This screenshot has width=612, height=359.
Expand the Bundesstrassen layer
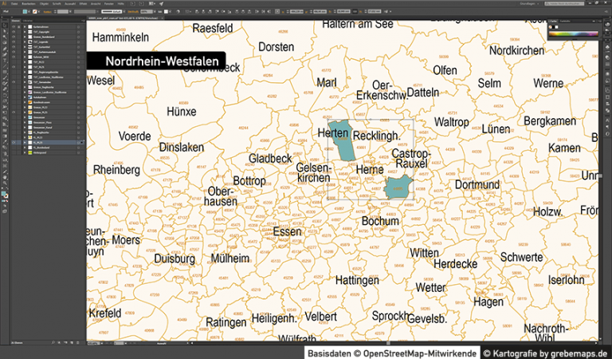click(x=24, y=101)
